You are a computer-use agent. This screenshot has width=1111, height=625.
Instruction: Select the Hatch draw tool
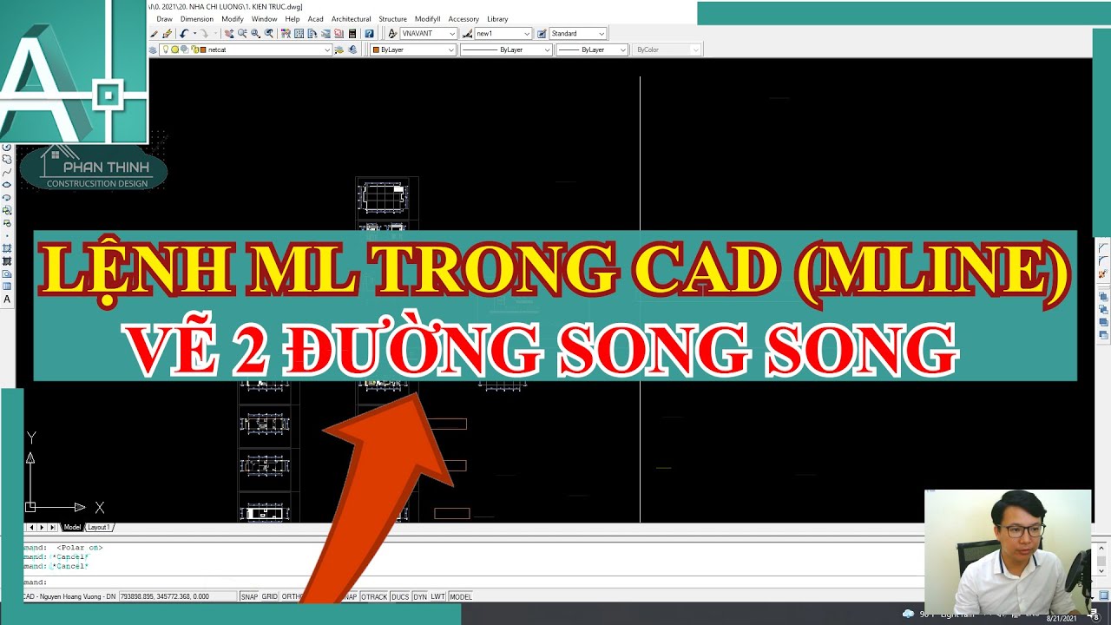click(7, 248)
